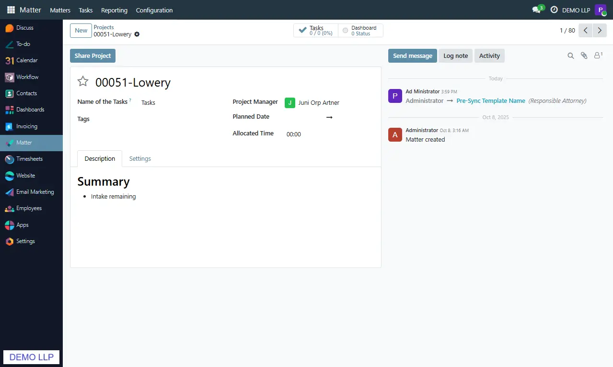Open the gear actions dropdown beside 00051-Lowery
The image size is (613, 367).
(x=137, y=34)
